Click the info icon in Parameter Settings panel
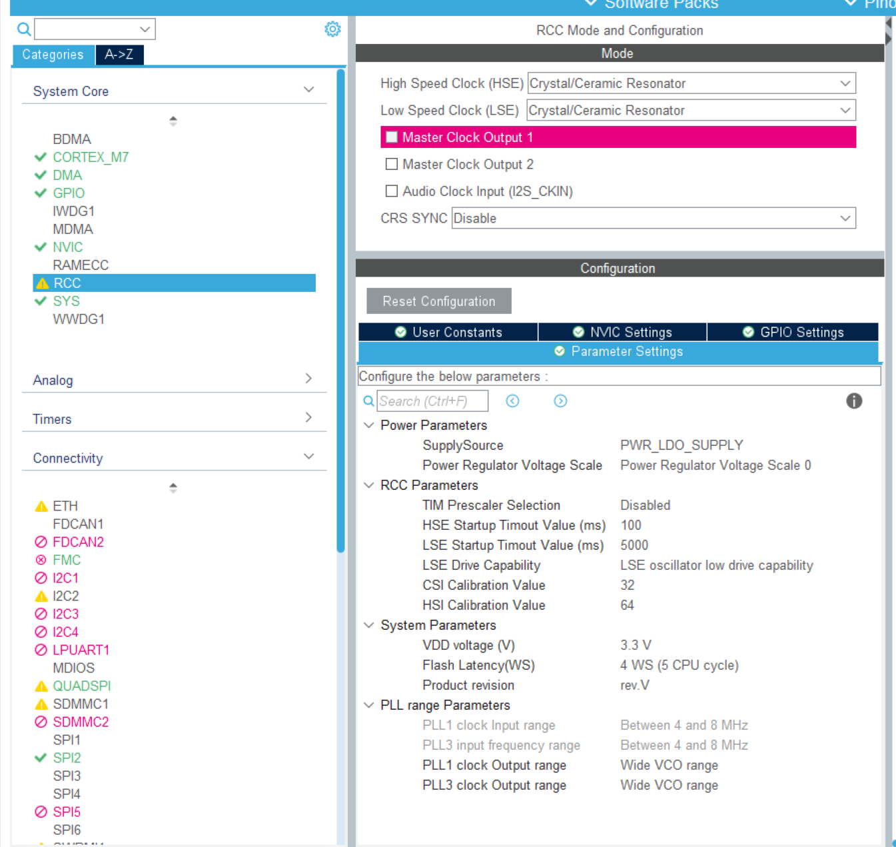896x847 pixels. coord(855,401)
